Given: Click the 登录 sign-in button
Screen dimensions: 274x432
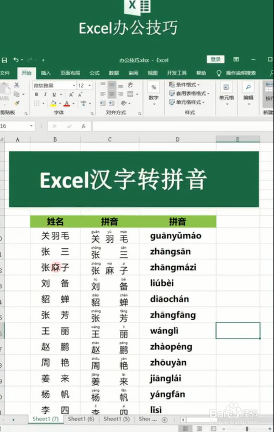Looking at the screenshot, I should [x=215, y=60].
